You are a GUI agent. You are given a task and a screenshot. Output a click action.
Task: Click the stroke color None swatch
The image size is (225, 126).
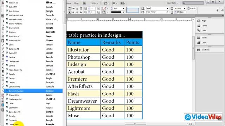pyautogui.click(x=104, y=8)
